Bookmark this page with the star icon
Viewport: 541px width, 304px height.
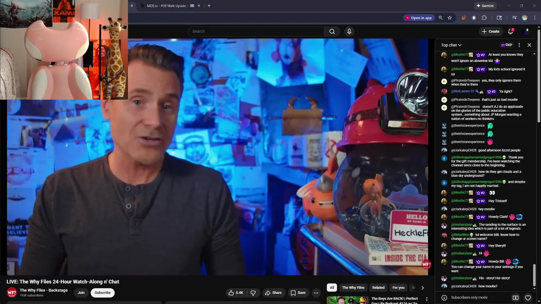[450, 18]
